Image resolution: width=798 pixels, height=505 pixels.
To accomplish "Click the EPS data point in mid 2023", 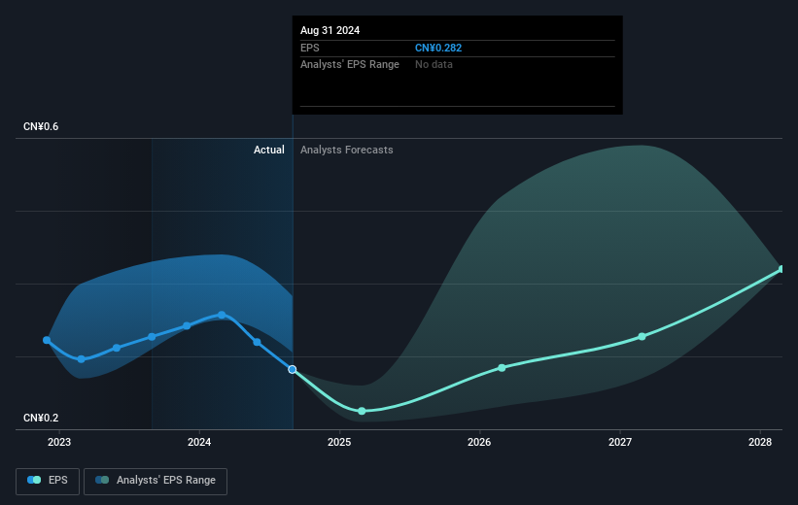I will pos(117,348).
